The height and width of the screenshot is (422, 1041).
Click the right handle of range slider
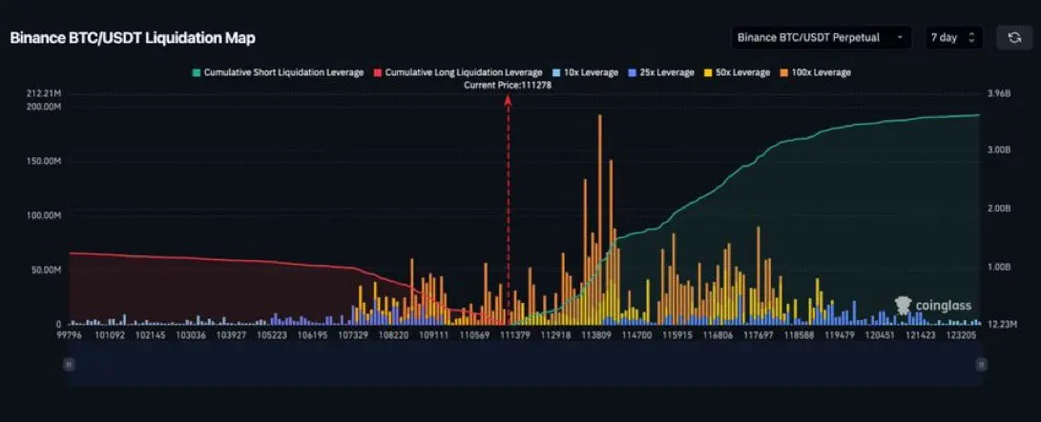point(981,364)
